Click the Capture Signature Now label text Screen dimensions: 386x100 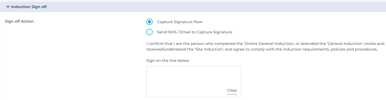click(180, 22)
